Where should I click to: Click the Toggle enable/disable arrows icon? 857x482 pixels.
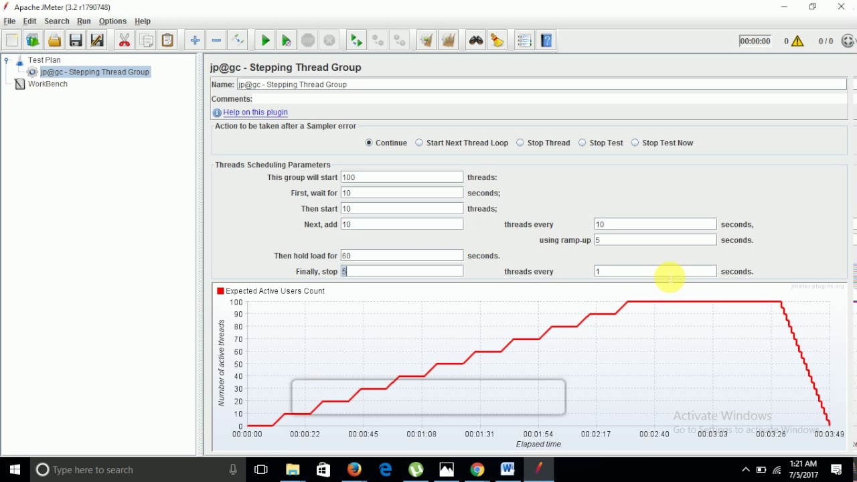click(x=238, y=41)
